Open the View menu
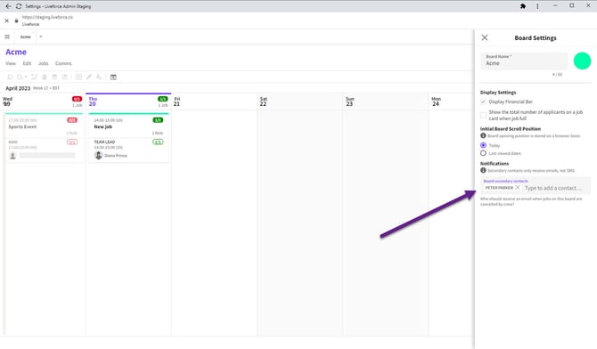The width and height of the screenshot is (597, 349). [x=11, y=63]
